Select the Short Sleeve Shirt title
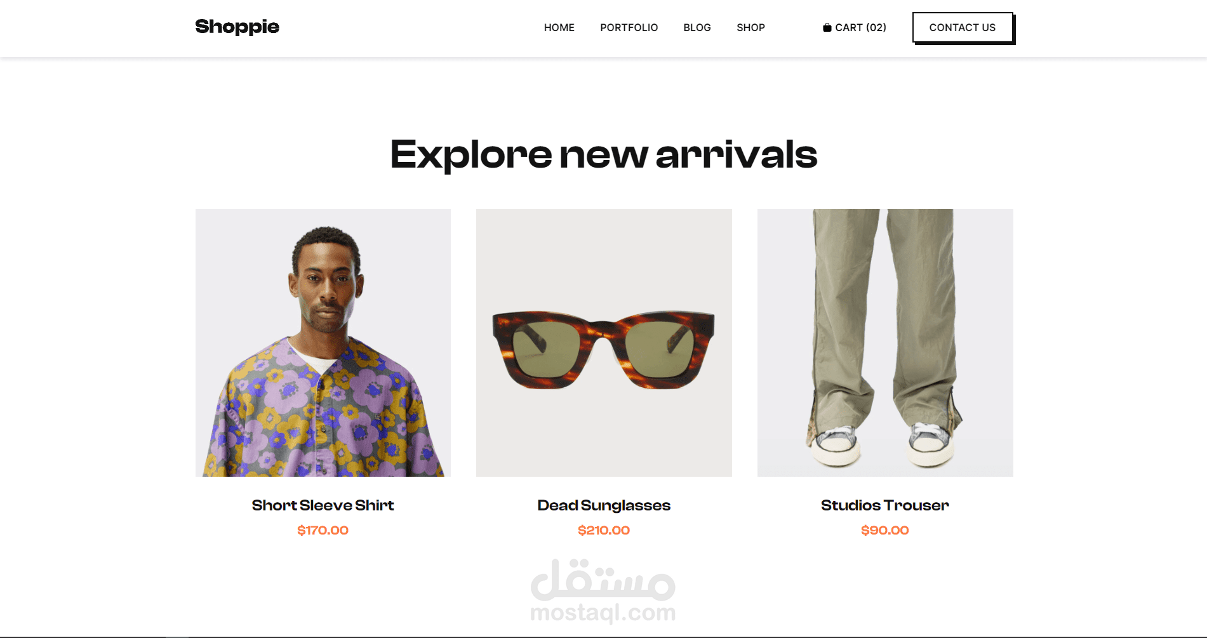Image resolution: width=1207 pixels, height=638 pixels. [x=323, y=505]
